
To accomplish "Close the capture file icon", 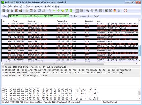I will 35,11.
